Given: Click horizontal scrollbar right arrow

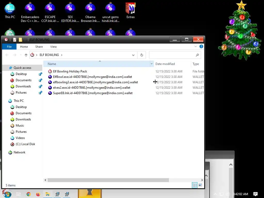Looking at the screenshot, I should [202, 180].
